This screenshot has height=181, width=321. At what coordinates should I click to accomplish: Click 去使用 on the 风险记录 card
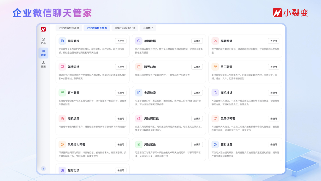coord(197,144)
